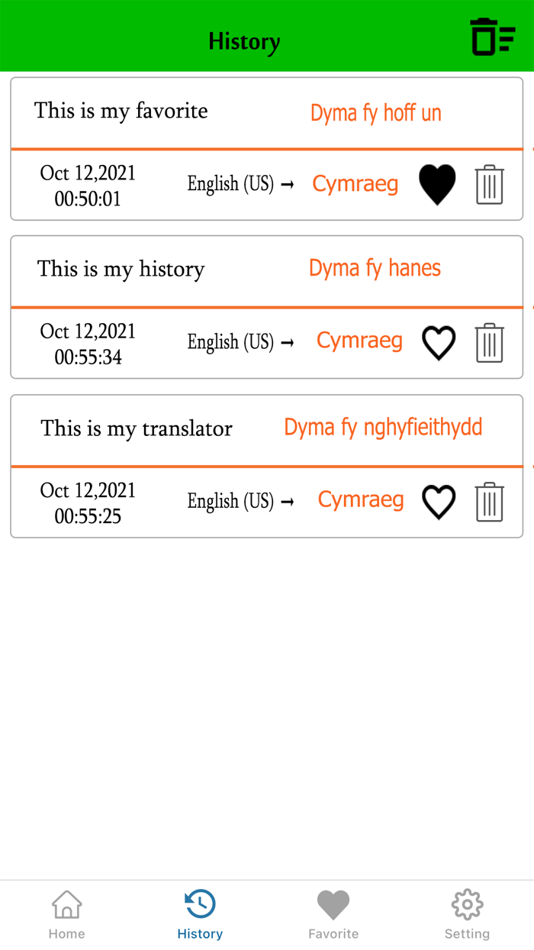Open Settings via the gear icon
534x950 pixels.
pos(467,903)
